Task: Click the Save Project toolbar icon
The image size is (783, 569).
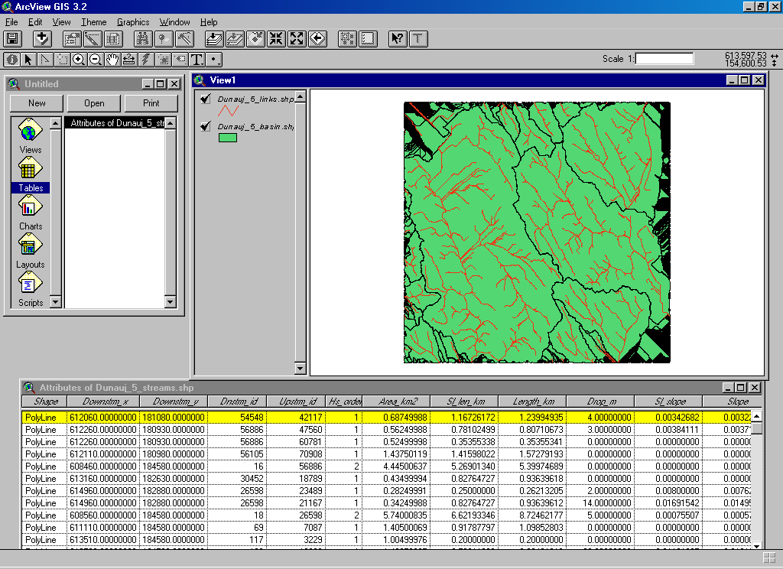Action: [12, 39]
